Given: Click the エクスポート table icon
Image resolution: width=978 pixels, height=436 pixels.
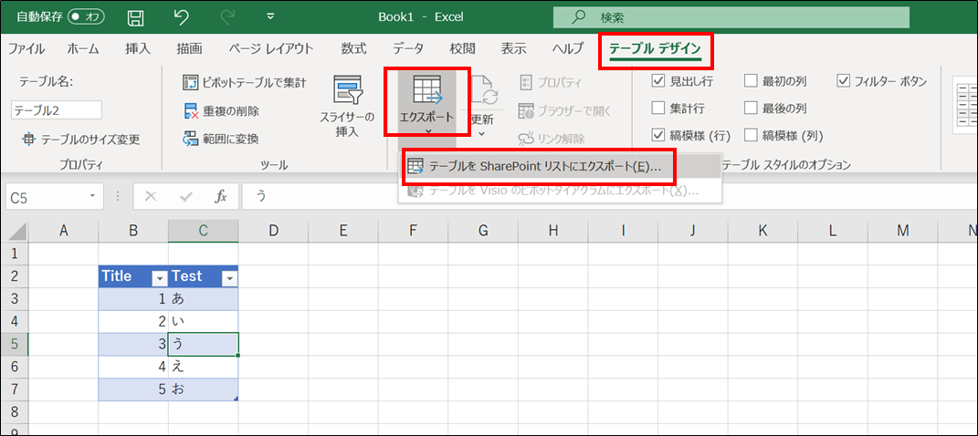Looking at the screenshot, I should coord(427,90).
